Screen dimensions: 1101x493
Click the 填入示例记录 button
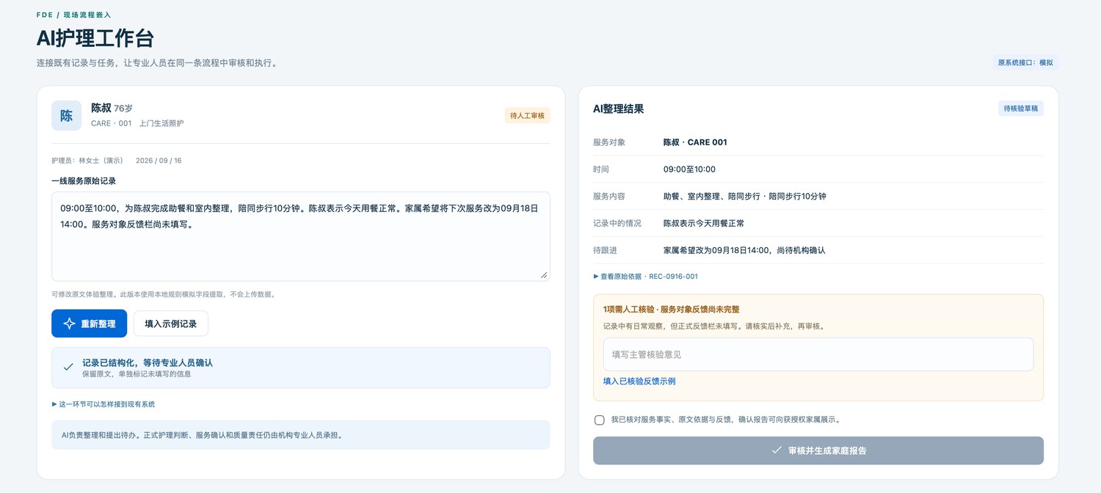click(x=171, y=324)
